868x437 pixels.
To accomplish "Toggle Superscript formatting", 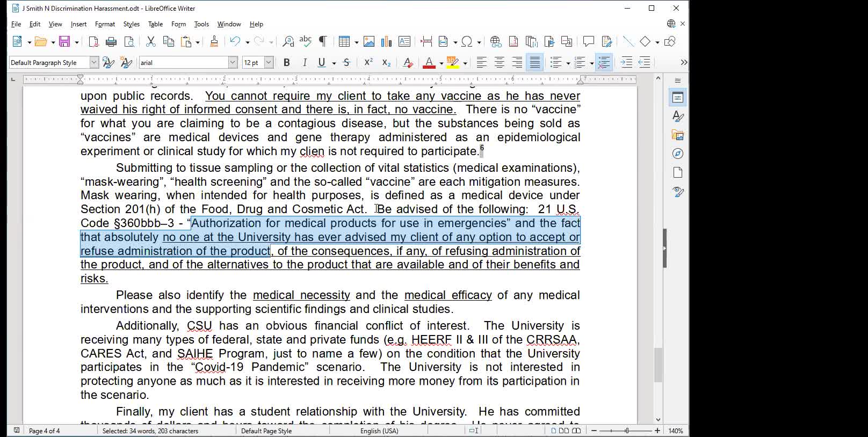I will (x=368, y=63).
